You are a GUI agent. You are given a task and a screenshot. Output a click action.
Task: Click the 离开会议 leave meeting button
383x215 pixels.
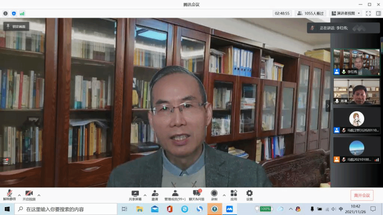tap(362, 195)
